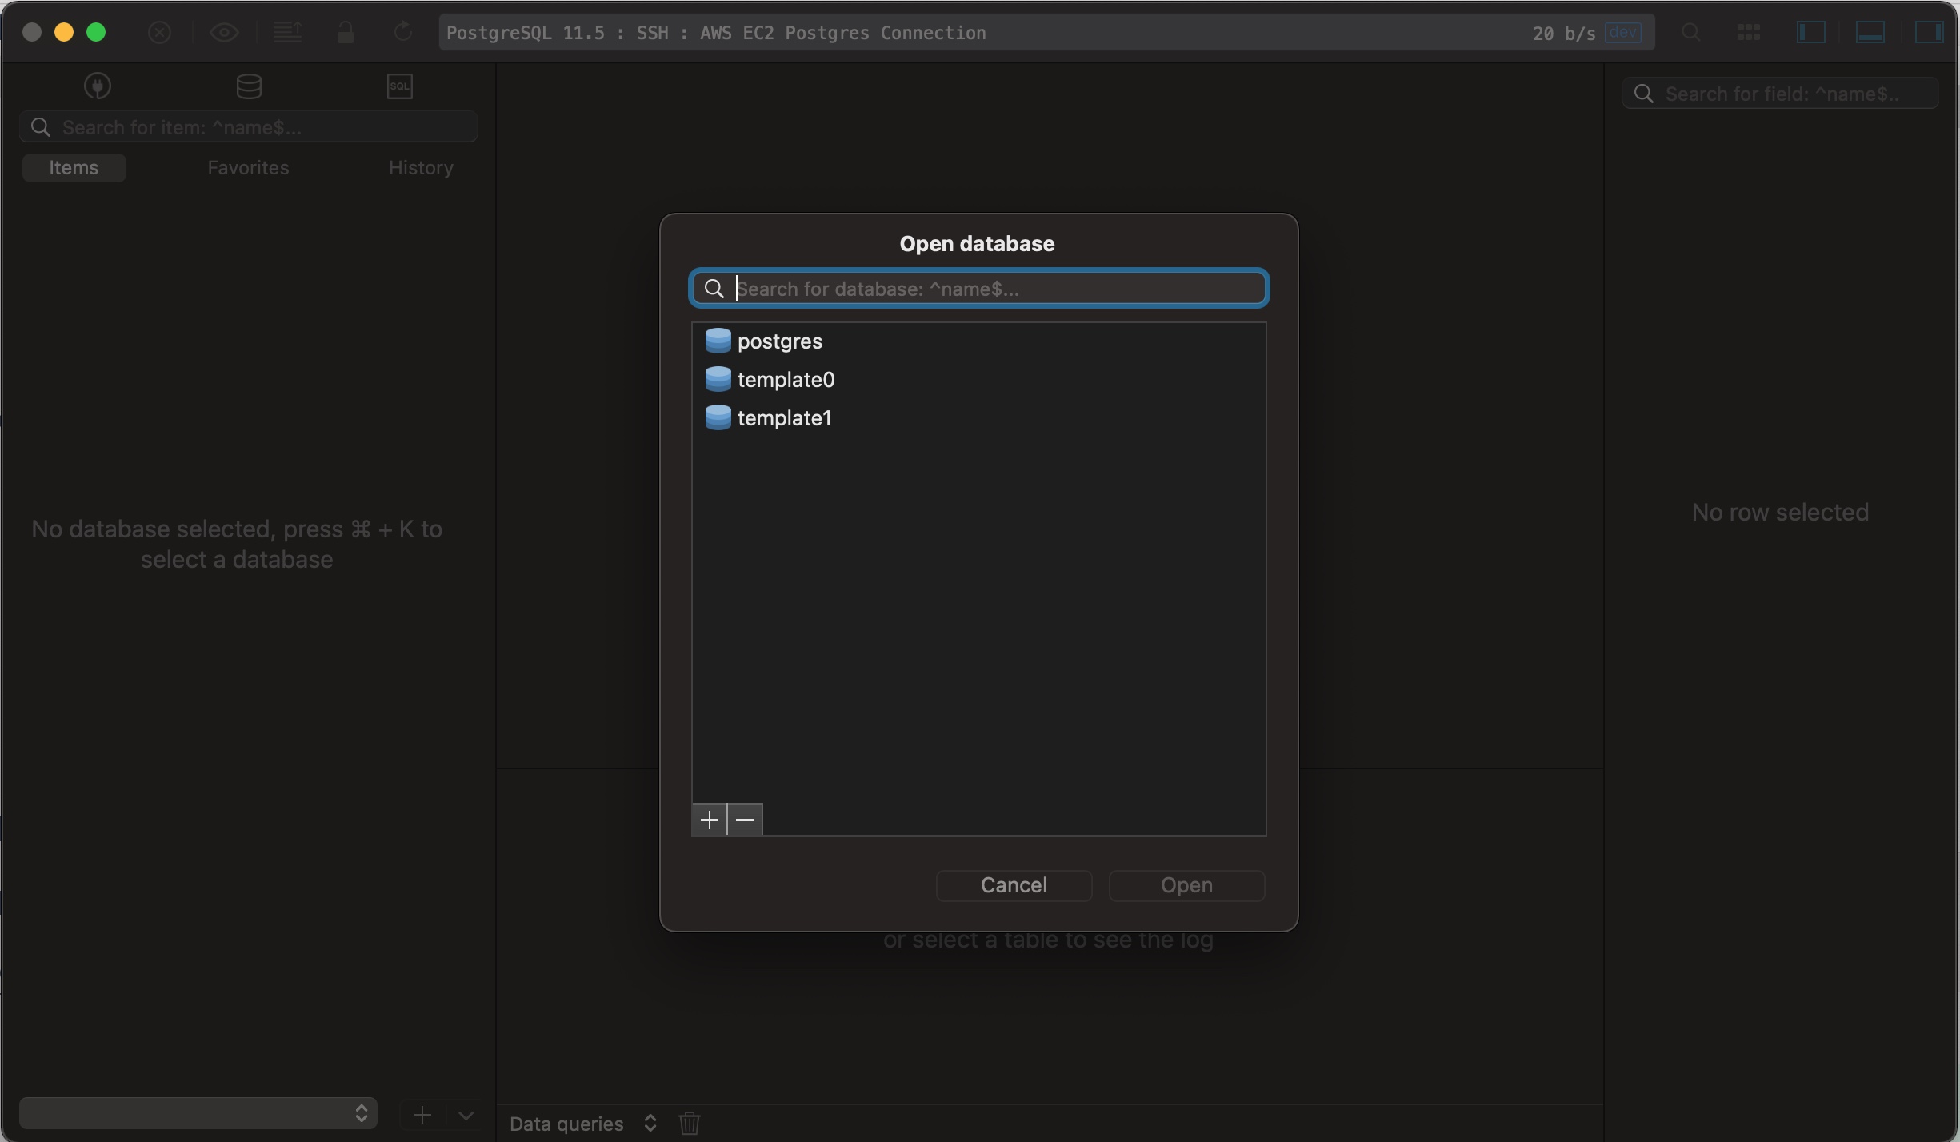Switch to the History tab
Screen dimensions: 1960x1142
[421, 168]
